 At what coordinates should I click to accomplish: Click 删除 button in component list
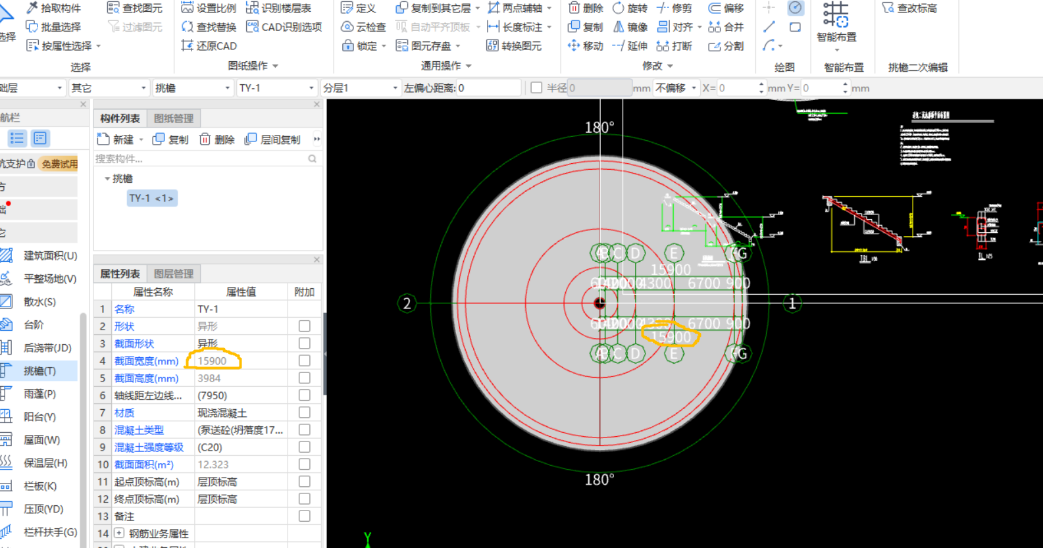(216, 139)
